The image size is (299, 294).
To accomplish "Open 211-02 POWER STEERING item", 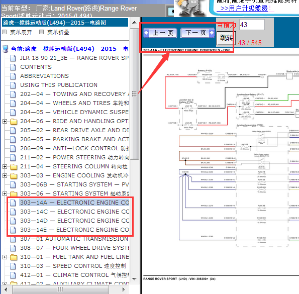I will click(74, 157).
